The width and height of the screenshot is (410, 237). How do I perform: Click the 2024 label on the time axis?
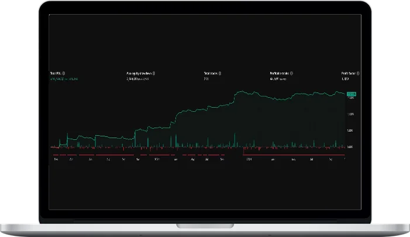pyautogui.click(x=249, y=159)
